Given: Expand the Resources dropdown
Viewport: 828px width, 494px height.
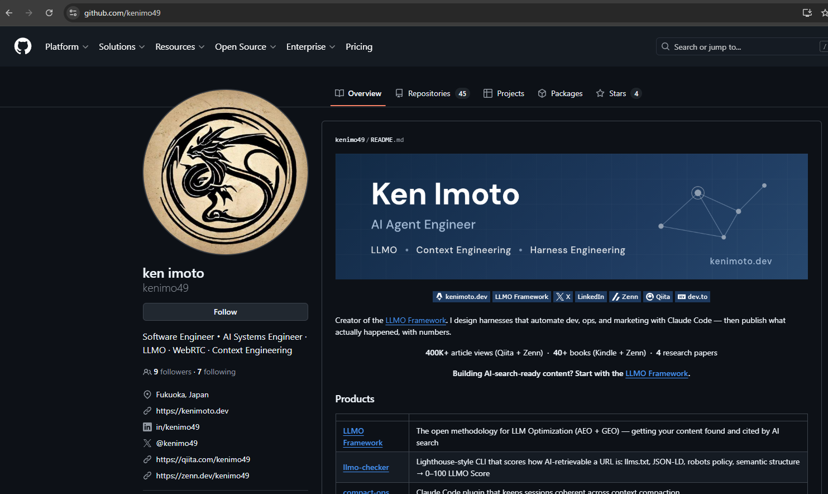Looking at the screenshot, I should (180, 47).
